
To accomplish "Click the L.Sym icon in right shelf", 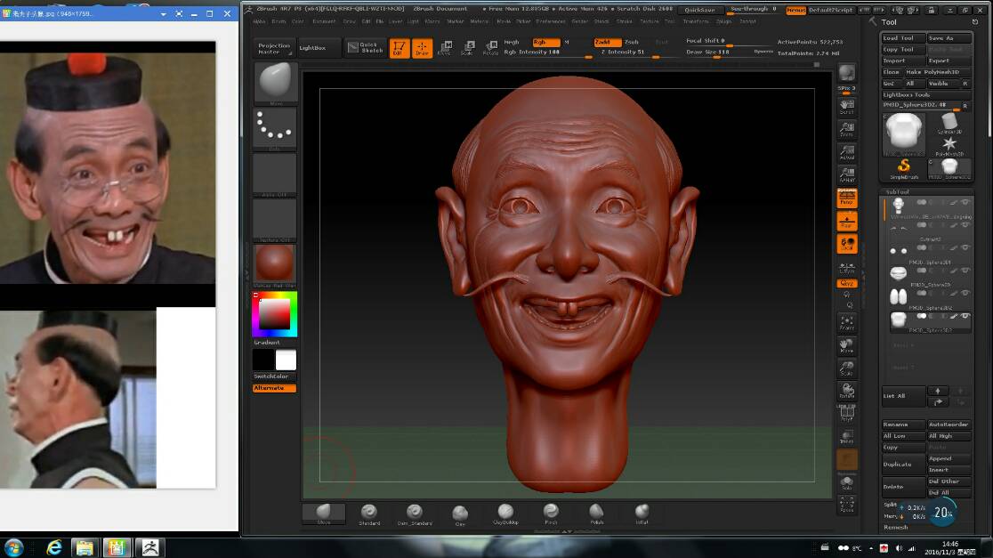I will pyautogui.click(x=847, y=267).
